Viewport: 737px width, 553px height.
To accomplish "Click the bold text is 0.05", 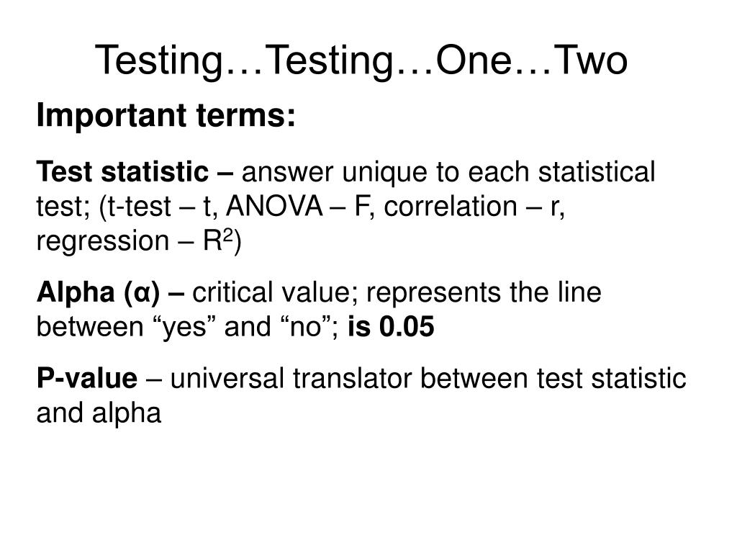I will 391,326.
